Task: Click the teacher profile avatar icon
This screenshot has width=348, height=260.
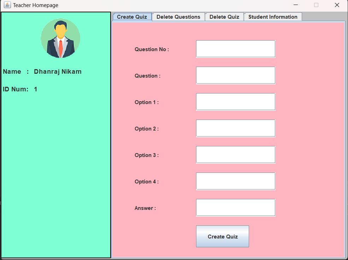Action: [61, 38]
